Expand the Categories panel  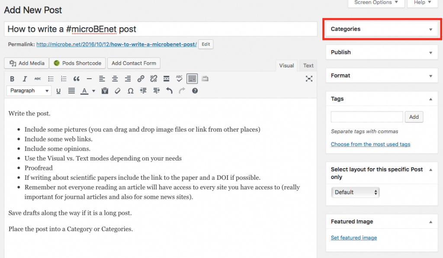point(430,29)
